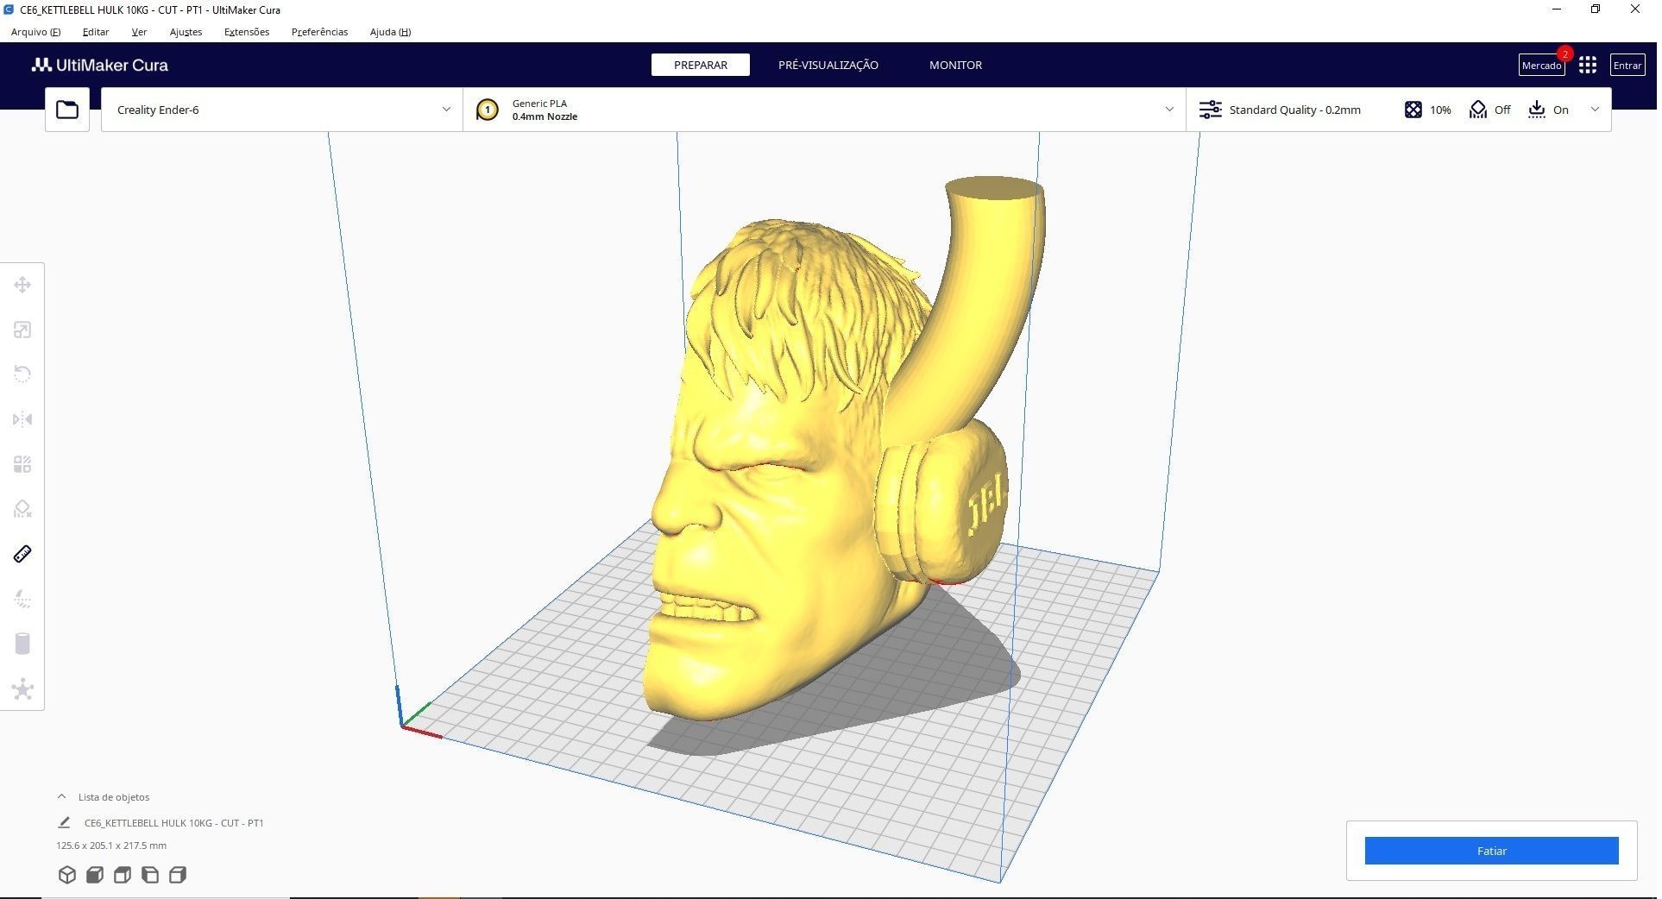Click the UltiMaker Cura logo
This screenshot has width=1662, height=899.
pyautogui.click(x=100, y=66)
